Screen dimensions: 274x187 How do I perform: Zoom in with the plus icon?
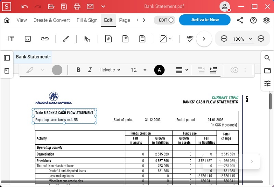click(x=261, y=39)
